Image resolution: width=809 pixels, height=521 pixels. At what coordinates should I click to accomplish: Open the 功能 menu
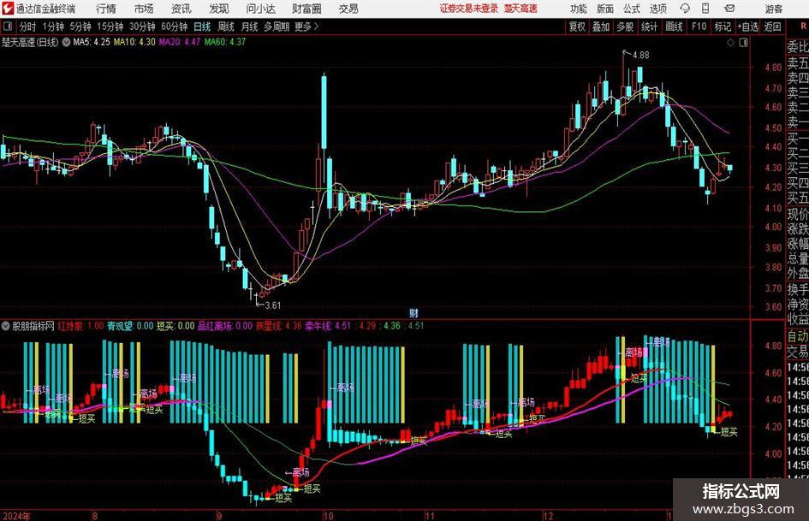click(579, 9)
